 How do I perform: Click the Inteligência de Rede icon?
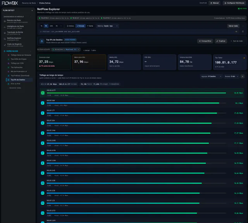(x=5, y=27)
